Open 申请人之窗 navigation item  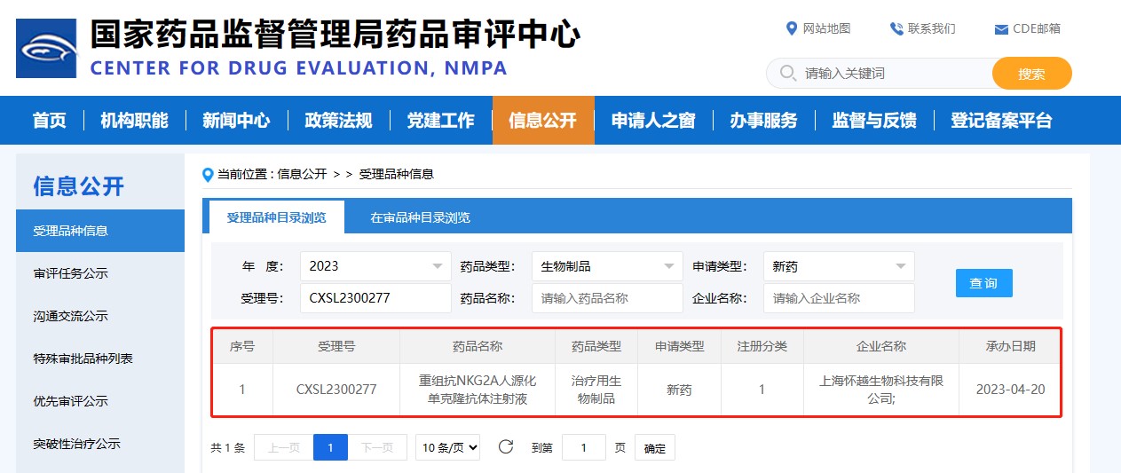pos(653,121)
